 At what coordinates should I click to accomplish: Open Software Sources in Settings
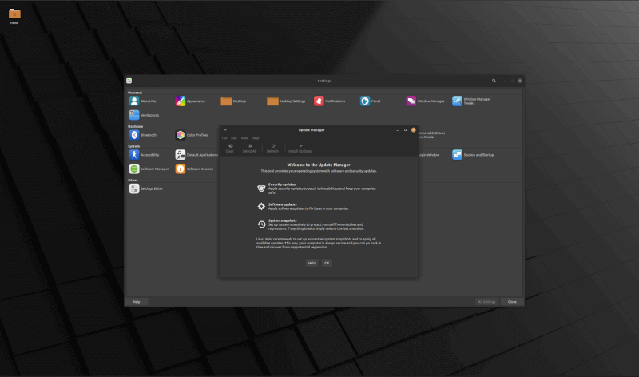coord(194,169)
